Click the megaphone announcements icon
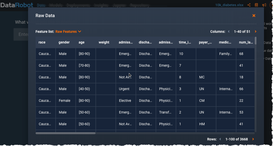This screenshot has height=146, width=273. tap(264, 5)
